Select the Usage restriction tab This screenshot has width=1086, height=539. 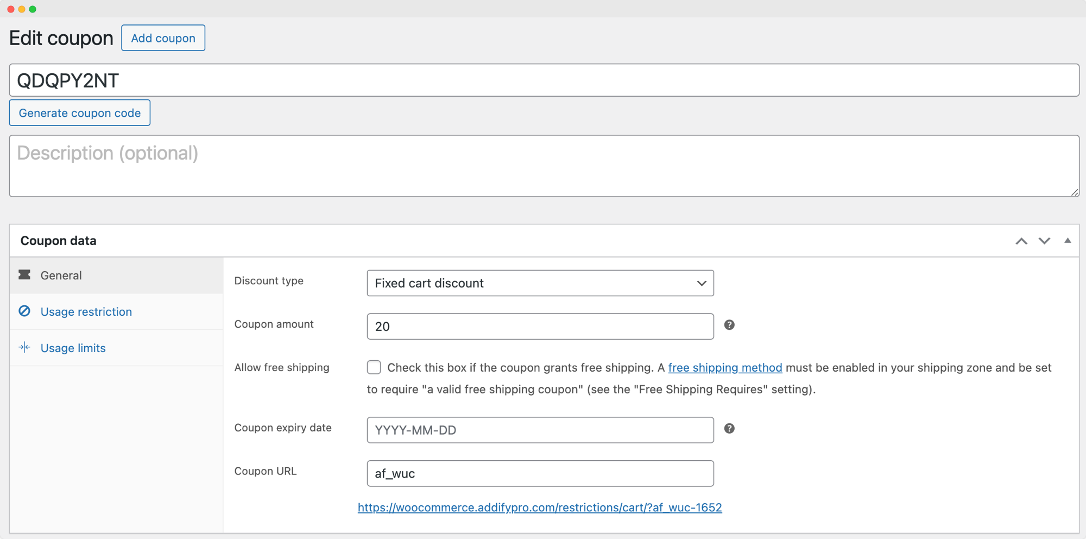click(x=86, y=311)
